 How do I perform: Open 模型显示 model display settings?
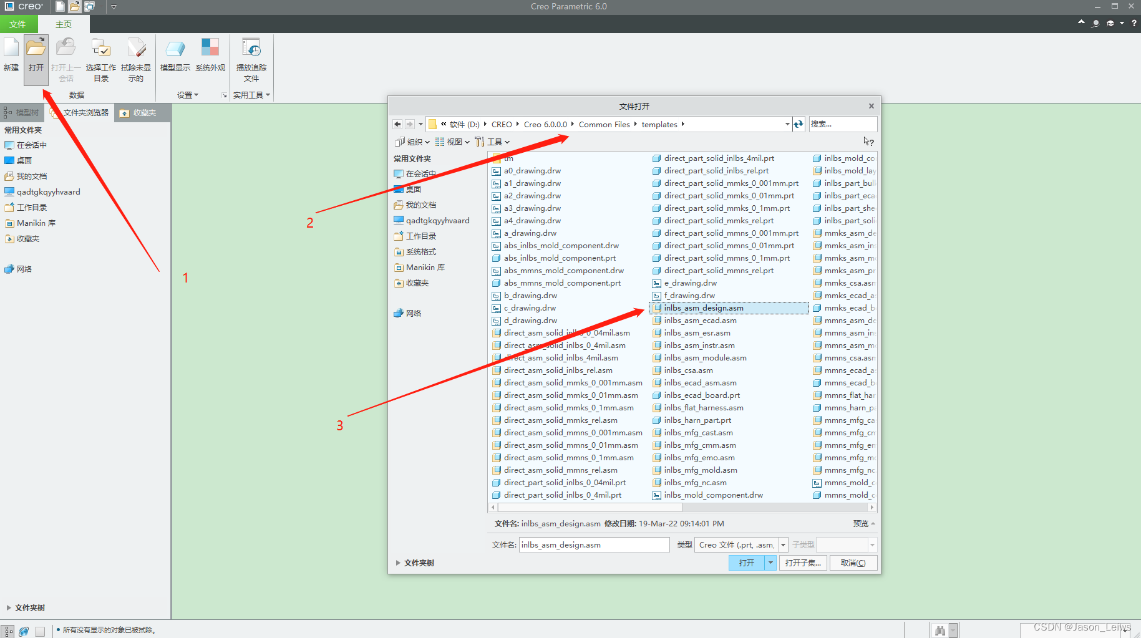[175, 56]
